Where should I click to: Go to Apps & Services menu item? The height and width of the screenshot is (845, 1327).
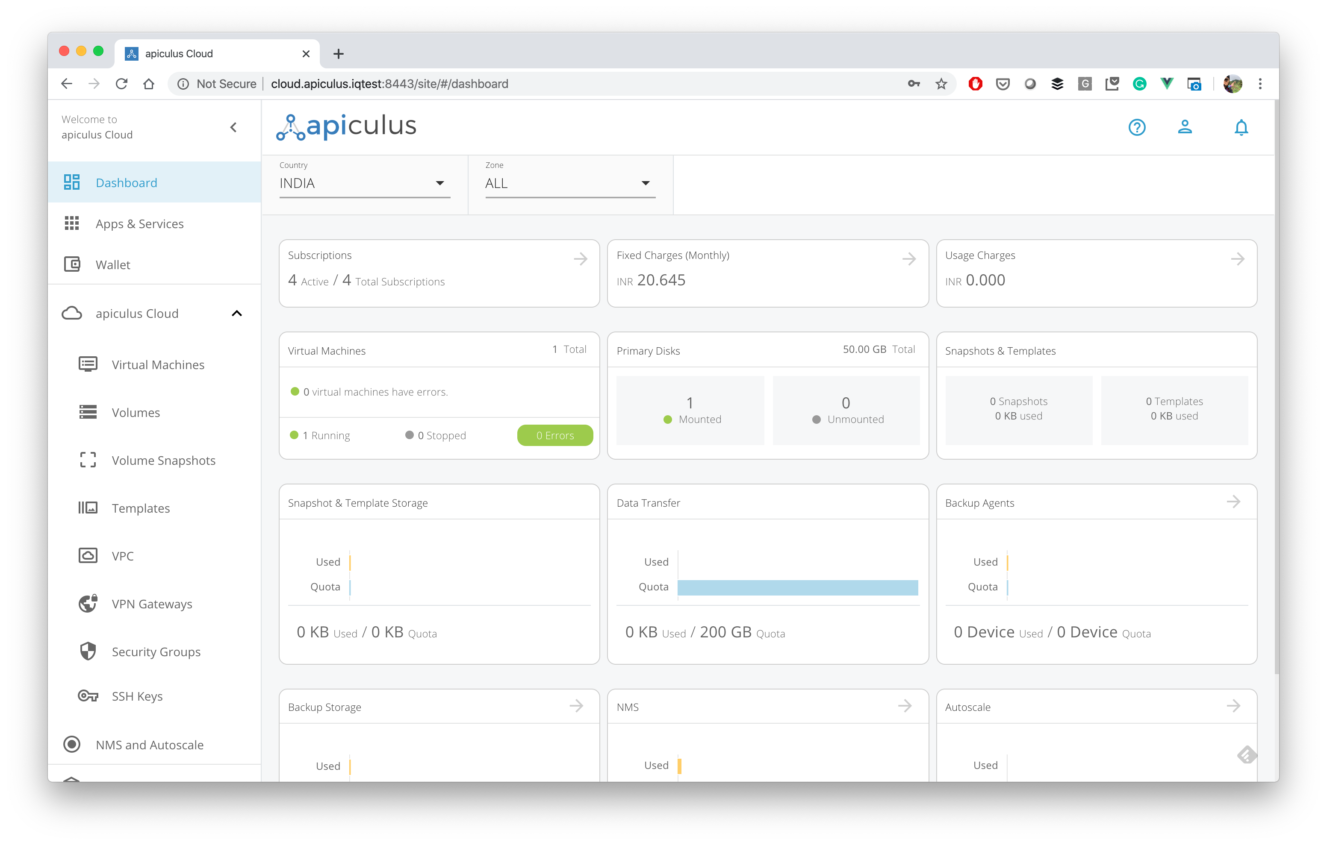[x=139, y=224]
